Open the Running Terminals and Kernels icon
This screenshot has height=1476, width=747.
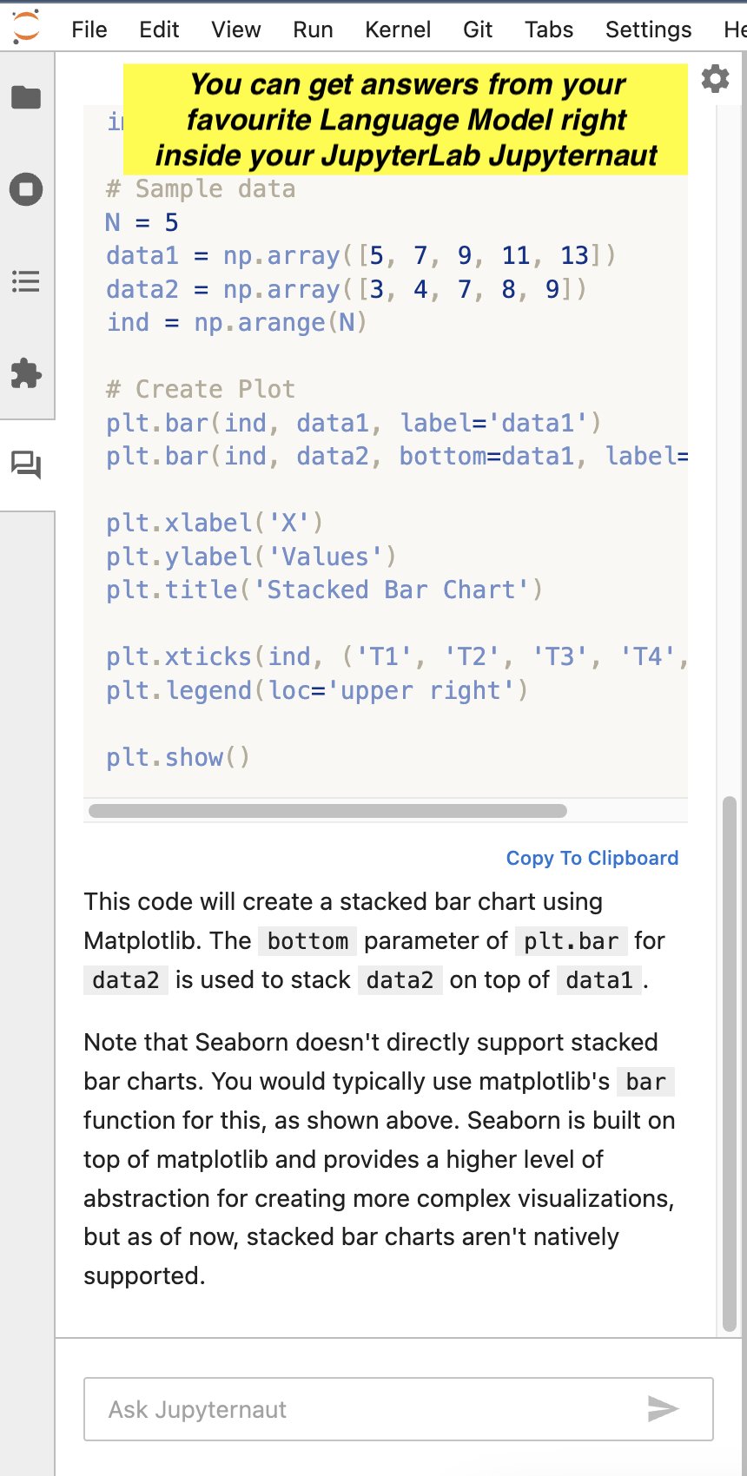point(26,189)
